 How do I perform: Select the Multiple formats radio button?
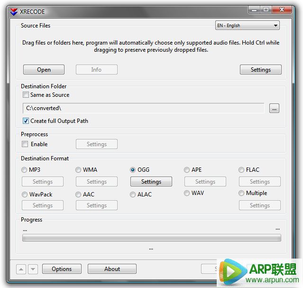[241, 193]
